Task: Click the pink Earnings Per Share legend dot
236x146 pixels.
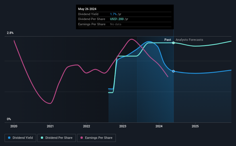Action: pyautogui.click(x=82, y=138)
